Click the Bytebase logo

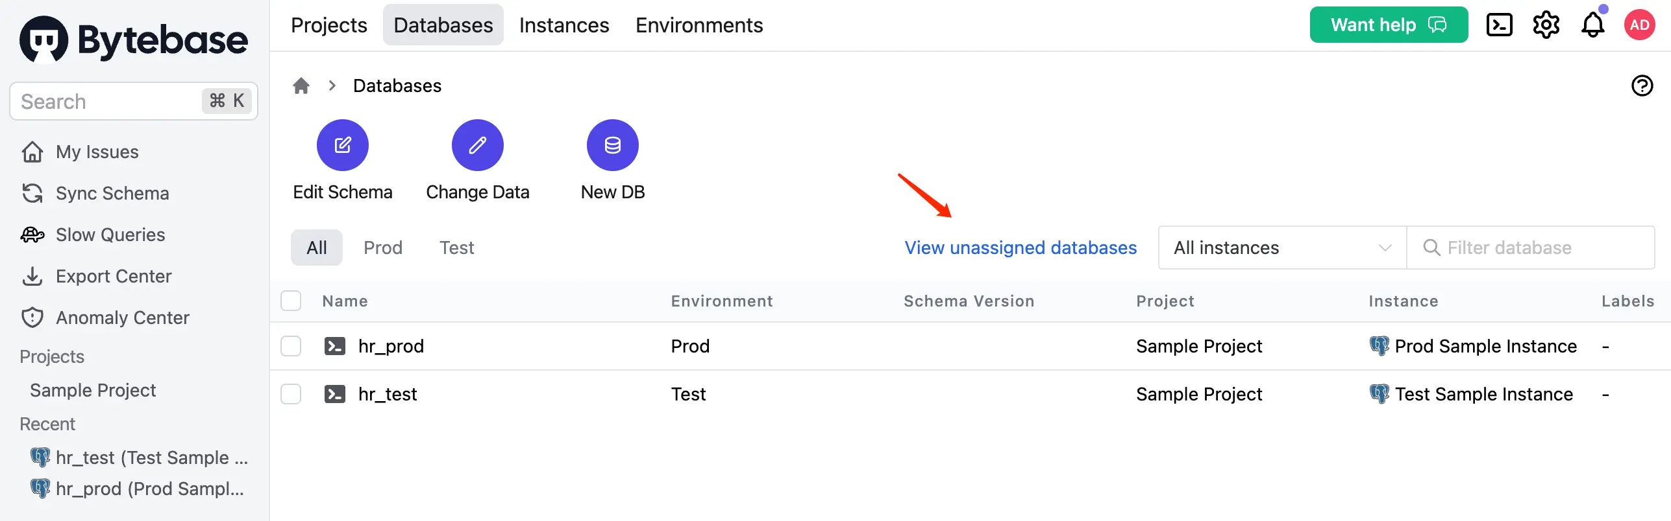click(x=134, y=40)
